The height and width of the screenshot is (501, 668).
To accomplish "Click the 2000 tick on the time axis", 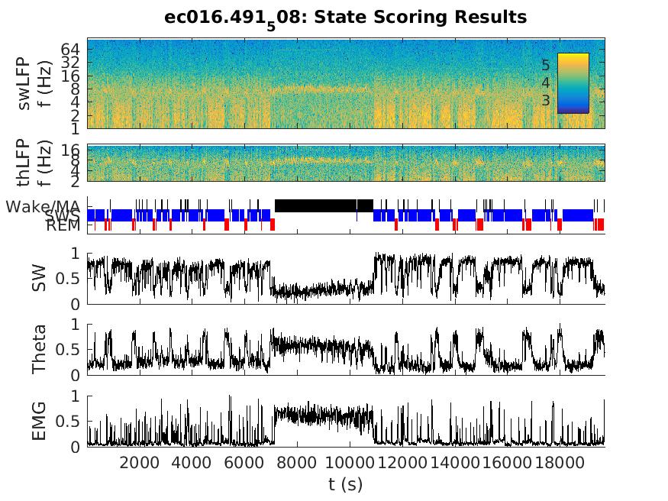I will point(139,462).
